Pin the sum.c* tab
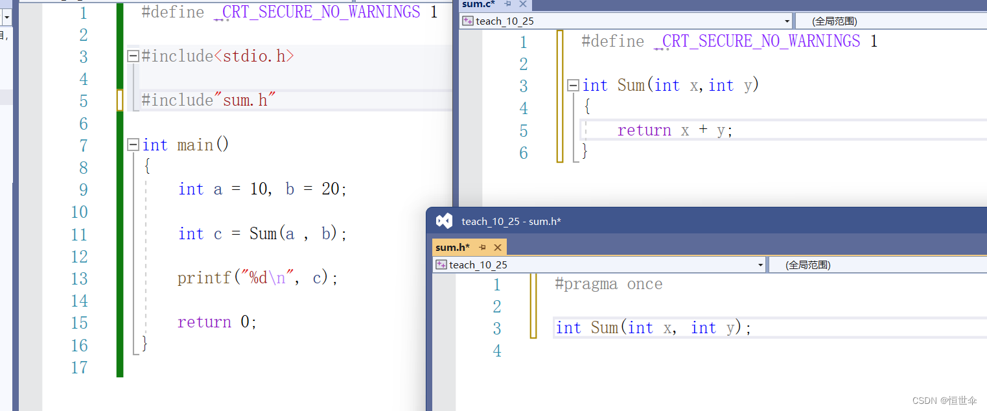Screen dimensions: 987x411 click(x=507, y=4)
